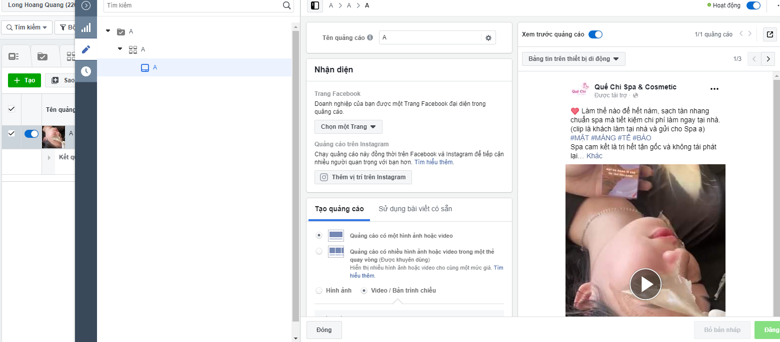Open the Bộ lọc filter button

tap(65, 27)
